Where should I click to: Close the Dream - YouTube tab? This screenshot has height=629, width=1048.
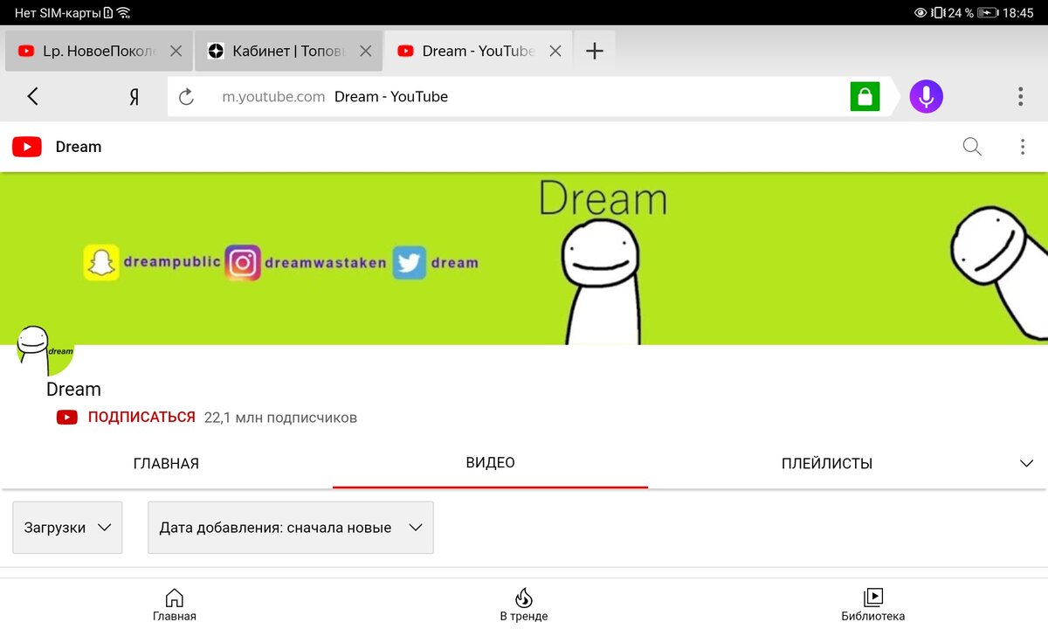pos(555,51)
